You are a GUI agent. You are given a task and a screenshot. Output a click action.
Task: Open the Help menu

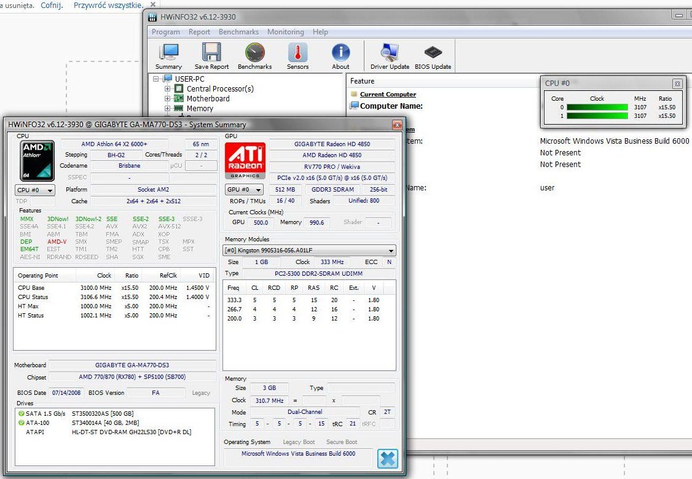point(320,32)
